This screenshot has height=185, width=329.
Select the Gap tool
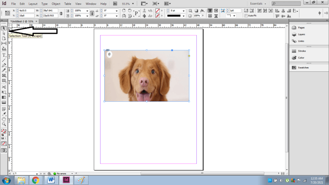point(4,44)
